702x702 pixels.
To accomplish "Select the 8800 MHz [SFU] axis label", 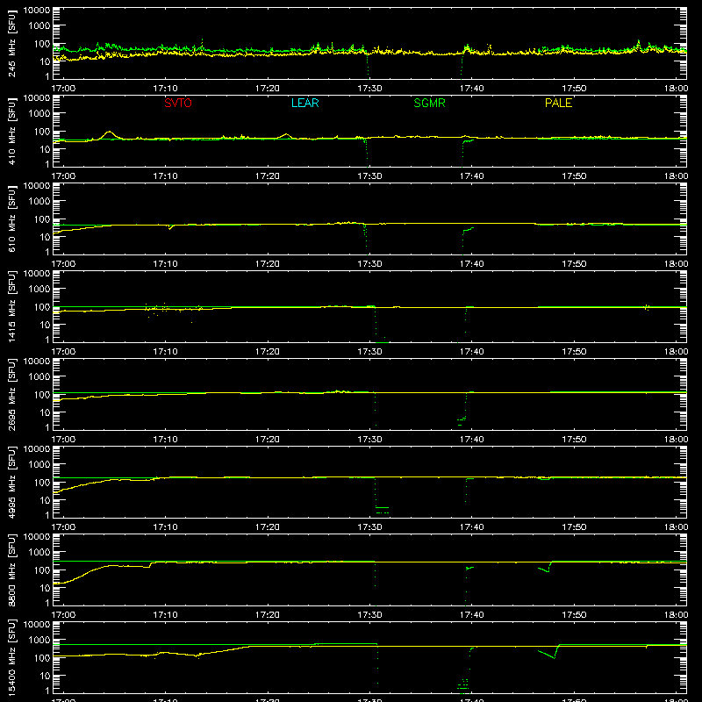I will click(11, 569).
